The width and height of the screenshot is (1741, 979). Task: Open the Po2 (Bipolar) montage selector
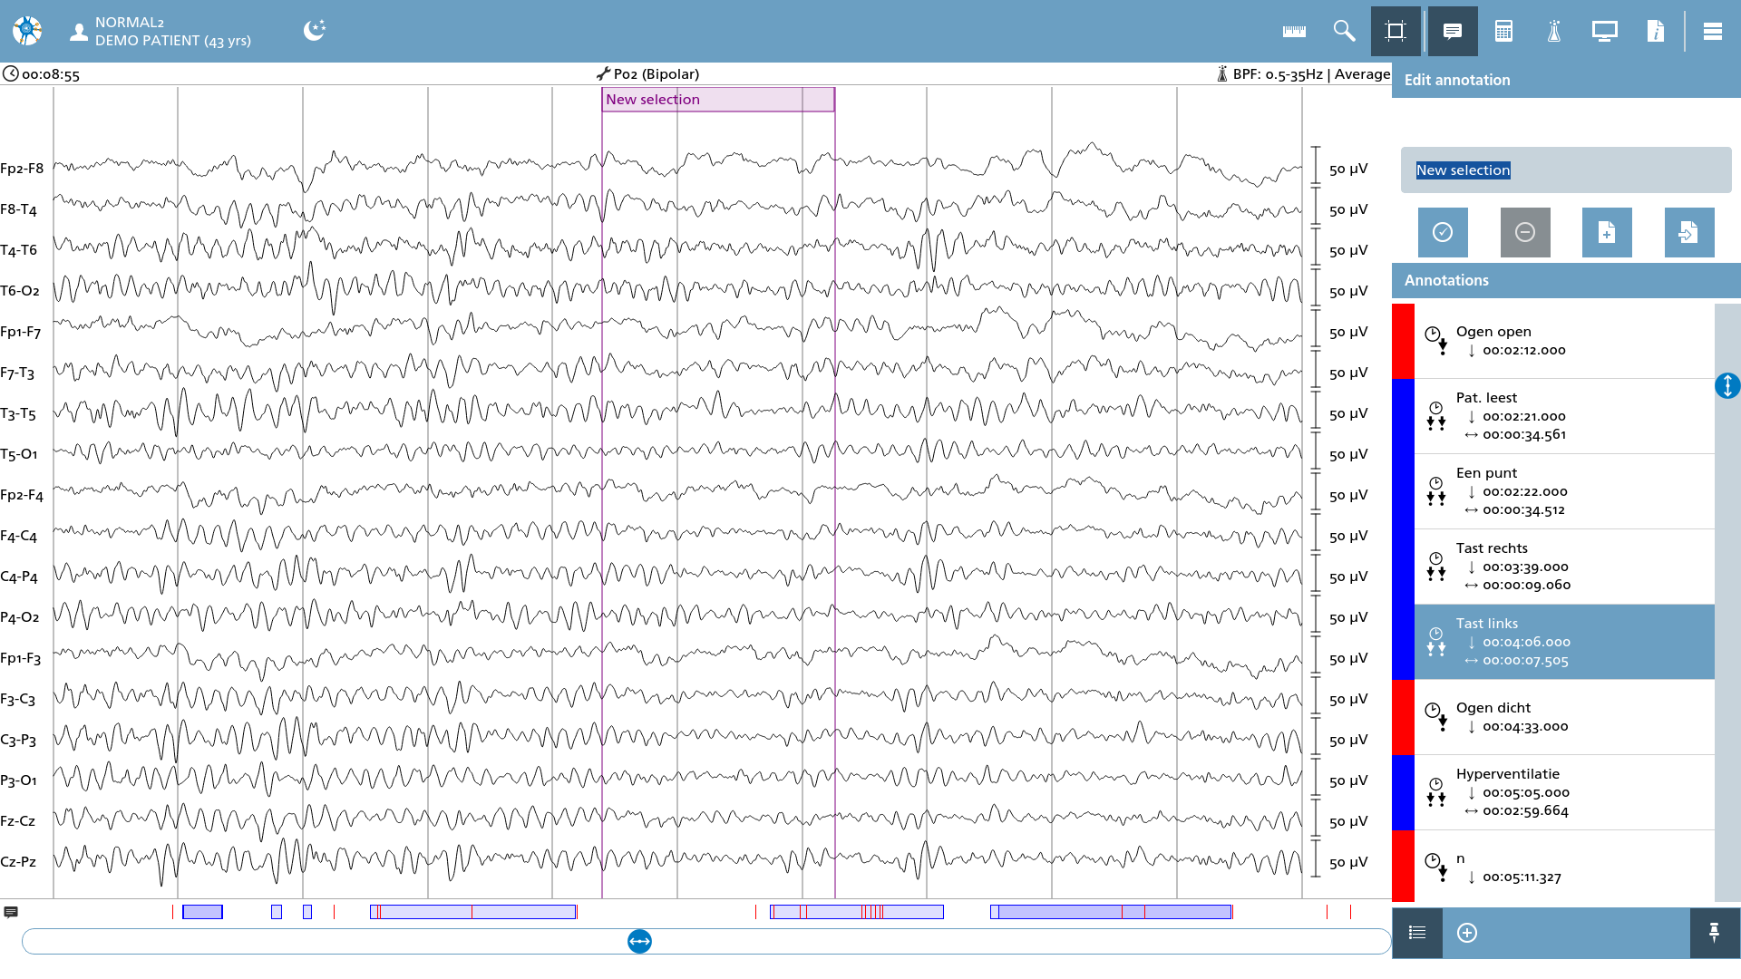click(647, 74)
